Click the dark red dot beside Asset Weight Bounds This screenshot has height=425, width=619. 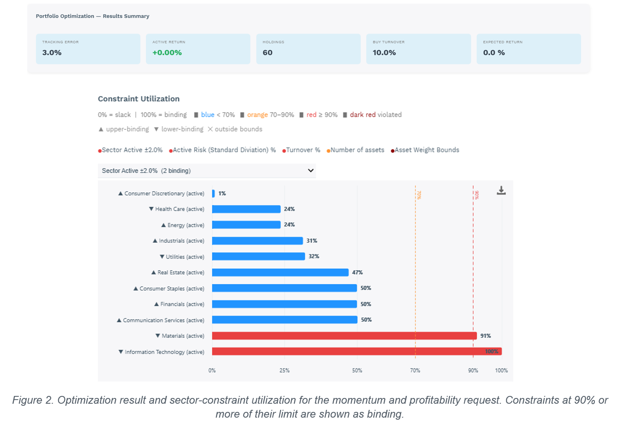[392, 151]
